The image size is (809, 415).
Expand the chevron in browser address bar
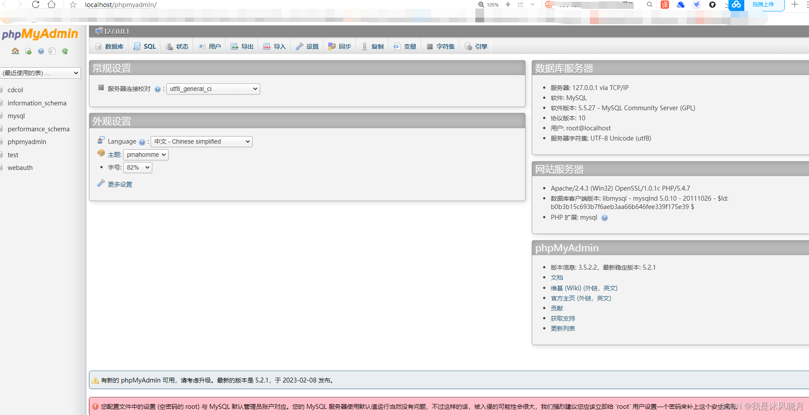point(533,4)
